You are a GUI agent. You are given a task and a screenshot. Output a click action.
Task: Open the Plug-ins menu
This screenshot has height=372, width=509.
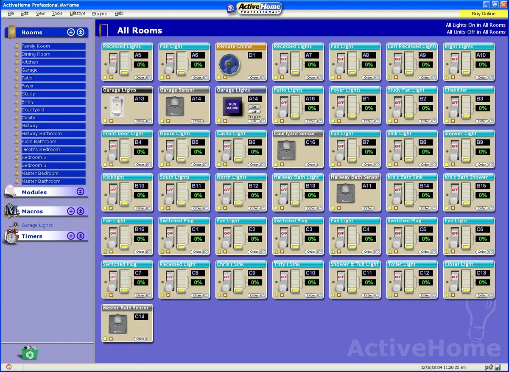(100, 14)
